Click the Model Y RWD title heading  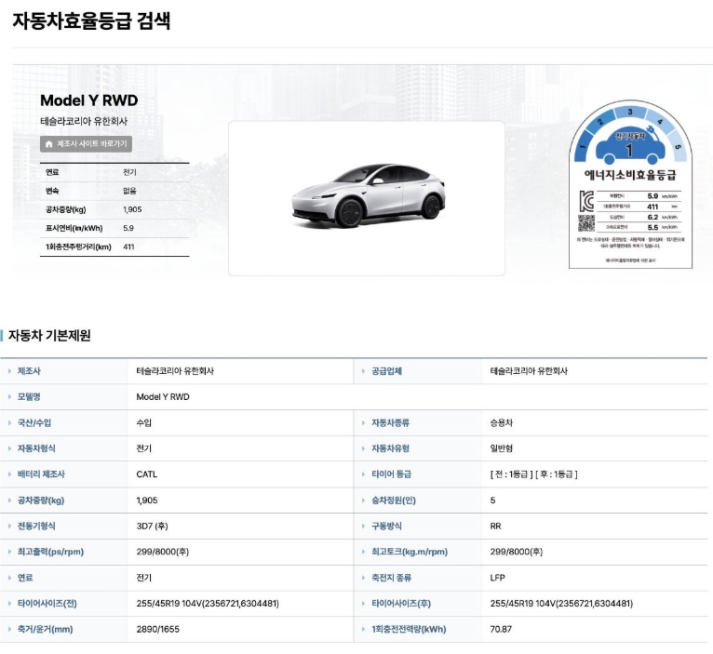[89, 100]
